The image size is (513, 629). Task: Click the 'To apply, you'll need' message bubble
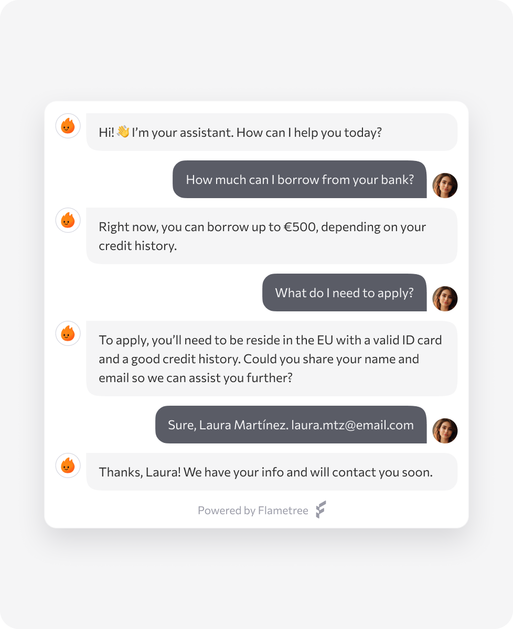tap(272, 359)
